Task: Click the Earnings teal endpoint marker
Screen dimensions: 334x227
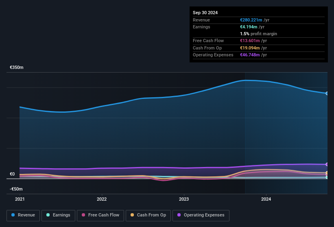Action: (327, 178)
